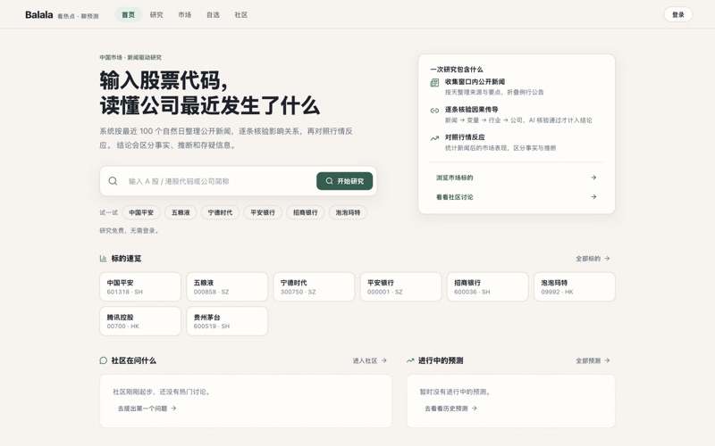Image resolution: width=715 pixels, height=446 pixels.
Task: Click the arrow on 看看社区讨论 row
Action: pos(593,197)
